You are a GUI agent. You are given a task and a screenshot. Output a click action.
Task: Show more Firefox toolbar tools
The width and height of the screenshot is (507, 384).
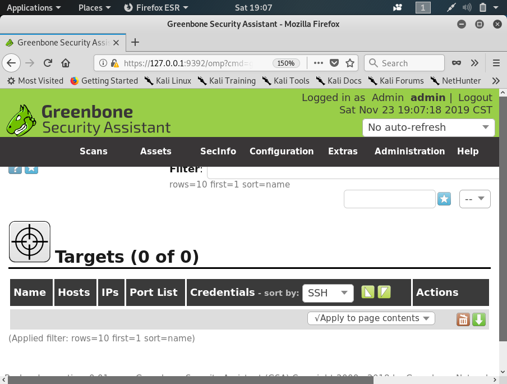[474, 63]
